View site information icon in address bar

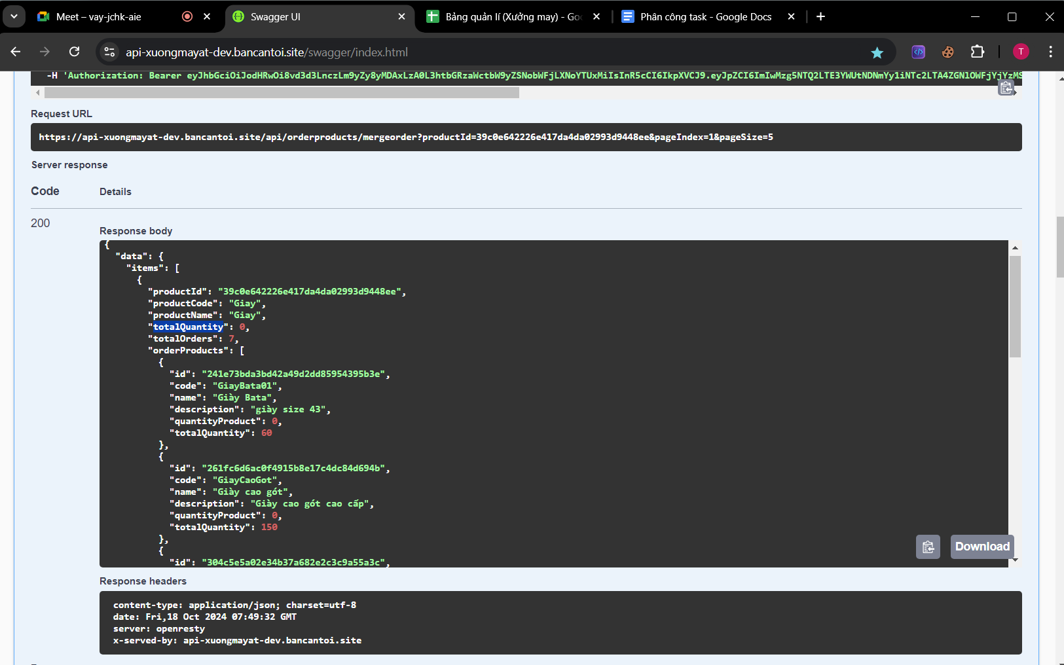point(110,52)
